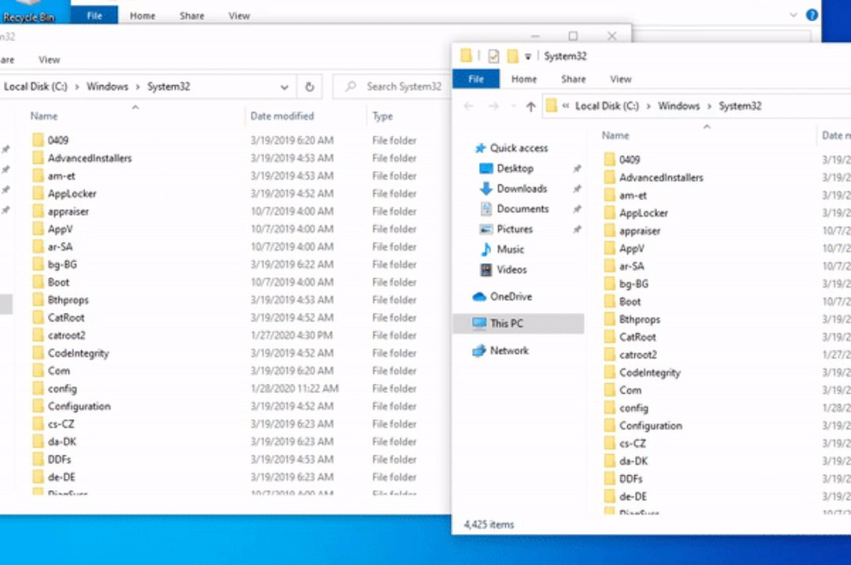Open File tab in back window ribbon
This screenshot has height=565, width=851.
(95, 16)
